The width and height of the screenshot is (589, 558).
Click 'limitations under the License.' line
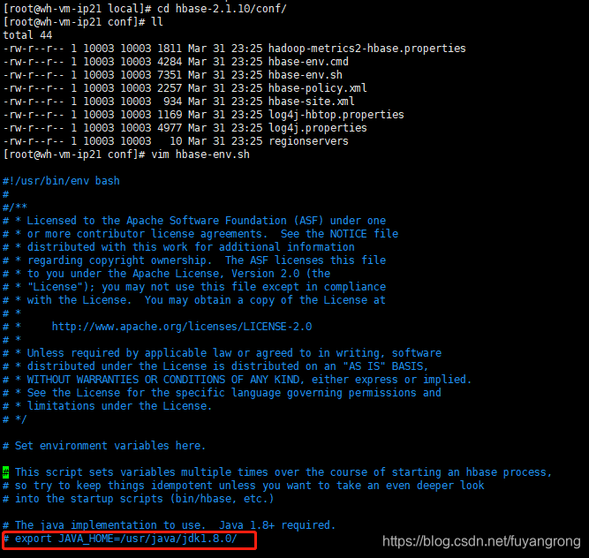(x=108, y=406)
